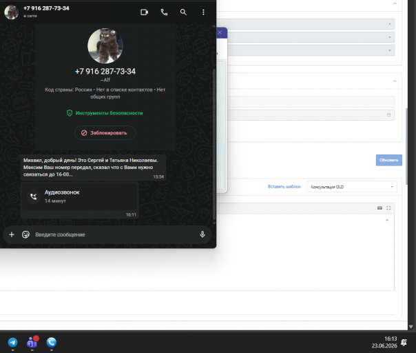This screenshot has height=353, width=416.
Task: Click the Заблокировать button
Action: [x=105, y=133]
